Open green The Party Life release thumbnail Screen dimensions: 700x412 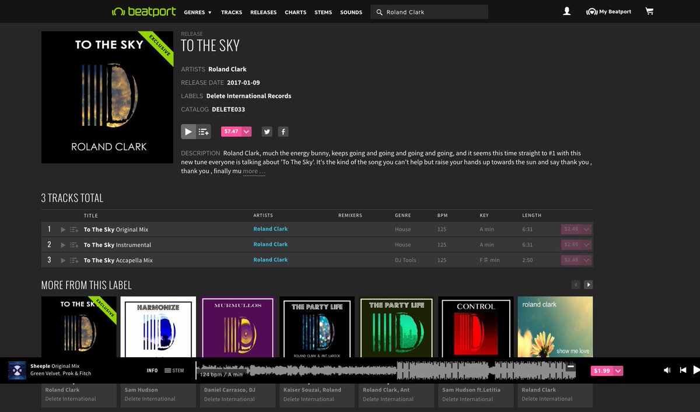click(396, 327)
